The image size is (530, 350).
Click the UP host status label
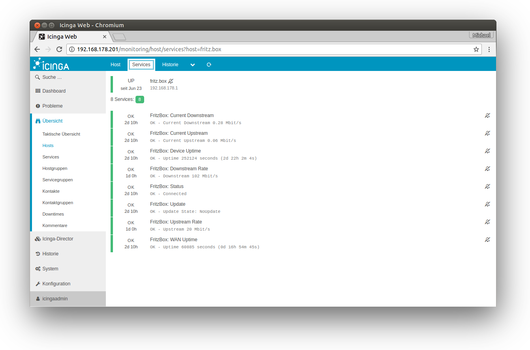point(131,81)
